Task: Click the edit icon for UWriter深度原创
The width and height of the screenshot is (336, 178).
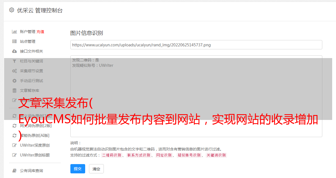Action: tap(15, 145)
